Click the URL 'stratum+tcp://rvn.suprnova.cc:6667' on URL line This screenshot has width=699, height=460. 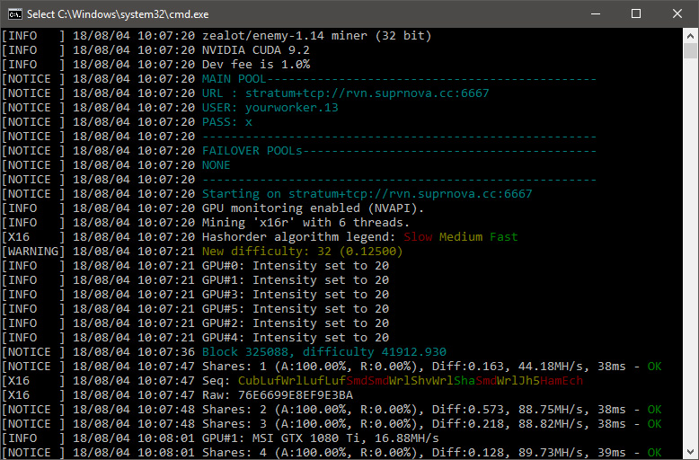point(367,93)
